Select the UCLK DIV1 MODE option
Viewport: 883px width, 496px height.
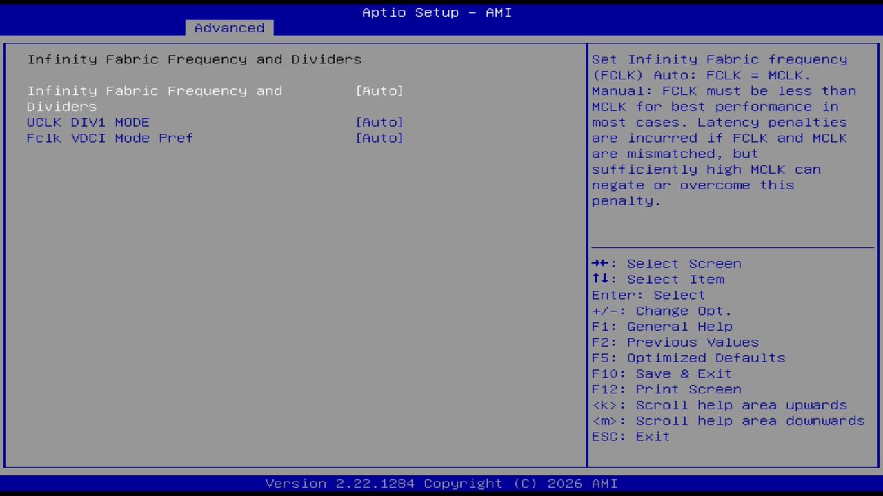click(x=88, y=123)
